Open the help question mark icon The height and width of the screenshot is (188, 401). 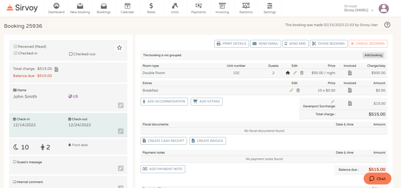[387, 25]
